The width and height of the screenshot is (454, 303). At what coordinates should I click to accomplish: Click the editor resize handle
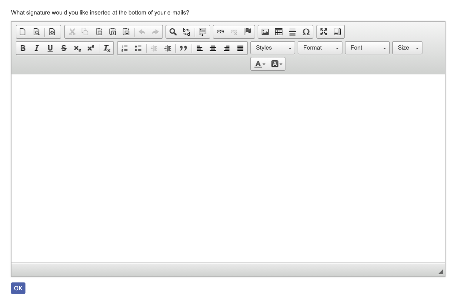441,272
